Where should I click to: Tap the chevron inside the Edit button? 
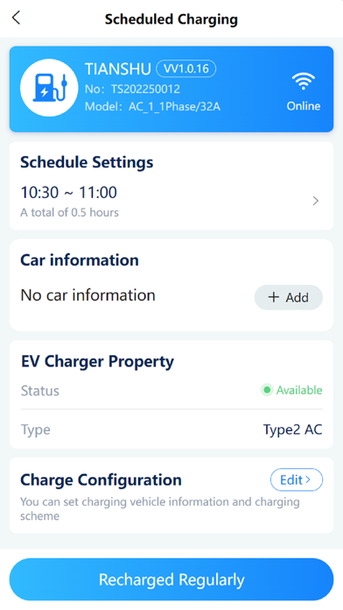click(308, 479)
